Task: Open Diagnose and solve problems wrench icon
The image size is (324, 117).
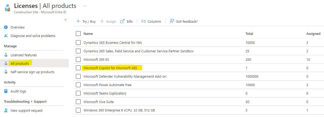Action: (x=6, y=36)
